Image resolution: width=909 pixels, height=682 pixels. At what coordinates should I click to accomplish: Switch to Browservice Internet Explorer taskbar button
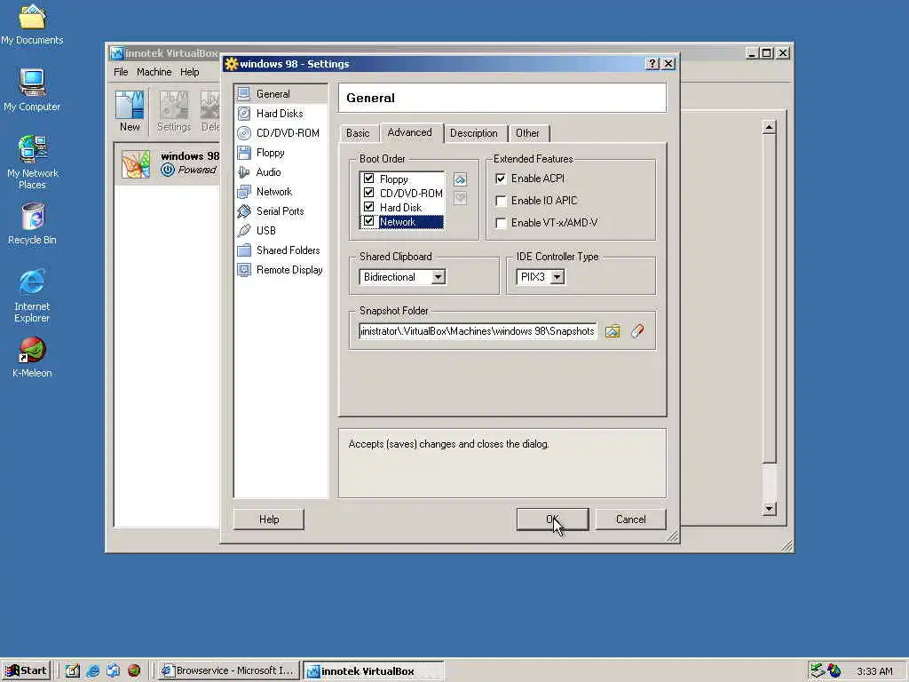click(229, 671)
